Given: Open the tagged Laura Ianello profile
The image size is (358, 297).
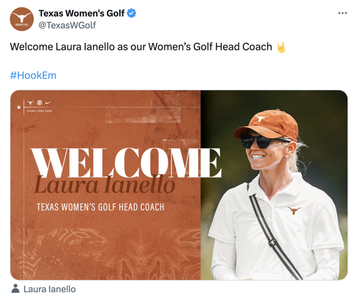Looking at the screenshot, I should 49,289.
